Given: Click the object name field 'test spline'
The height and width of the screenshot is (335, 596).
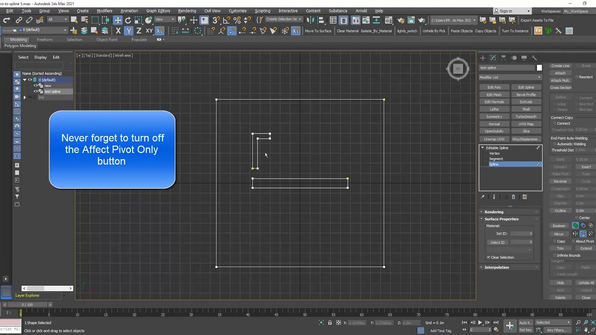Looking at the screenshot, I should point(507,68).
